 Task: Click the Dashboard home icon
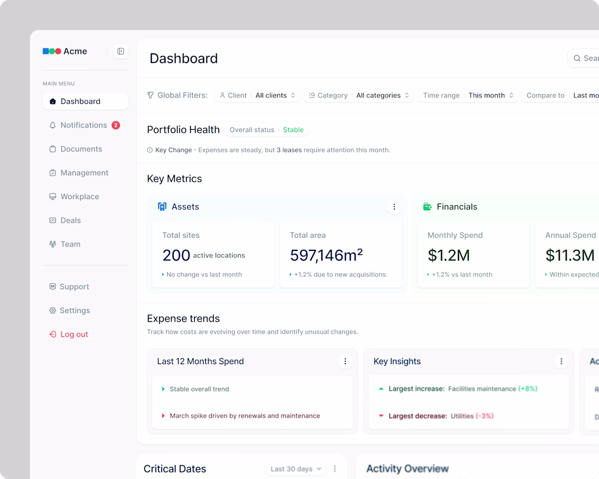point(53,101)
